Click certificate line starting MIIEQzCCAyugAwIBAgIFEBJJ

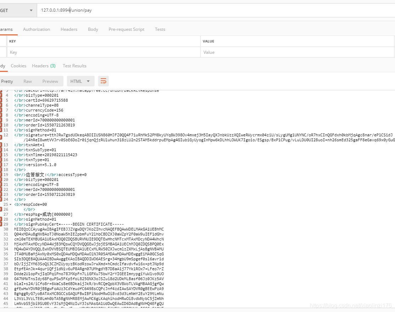pos(89,229)
